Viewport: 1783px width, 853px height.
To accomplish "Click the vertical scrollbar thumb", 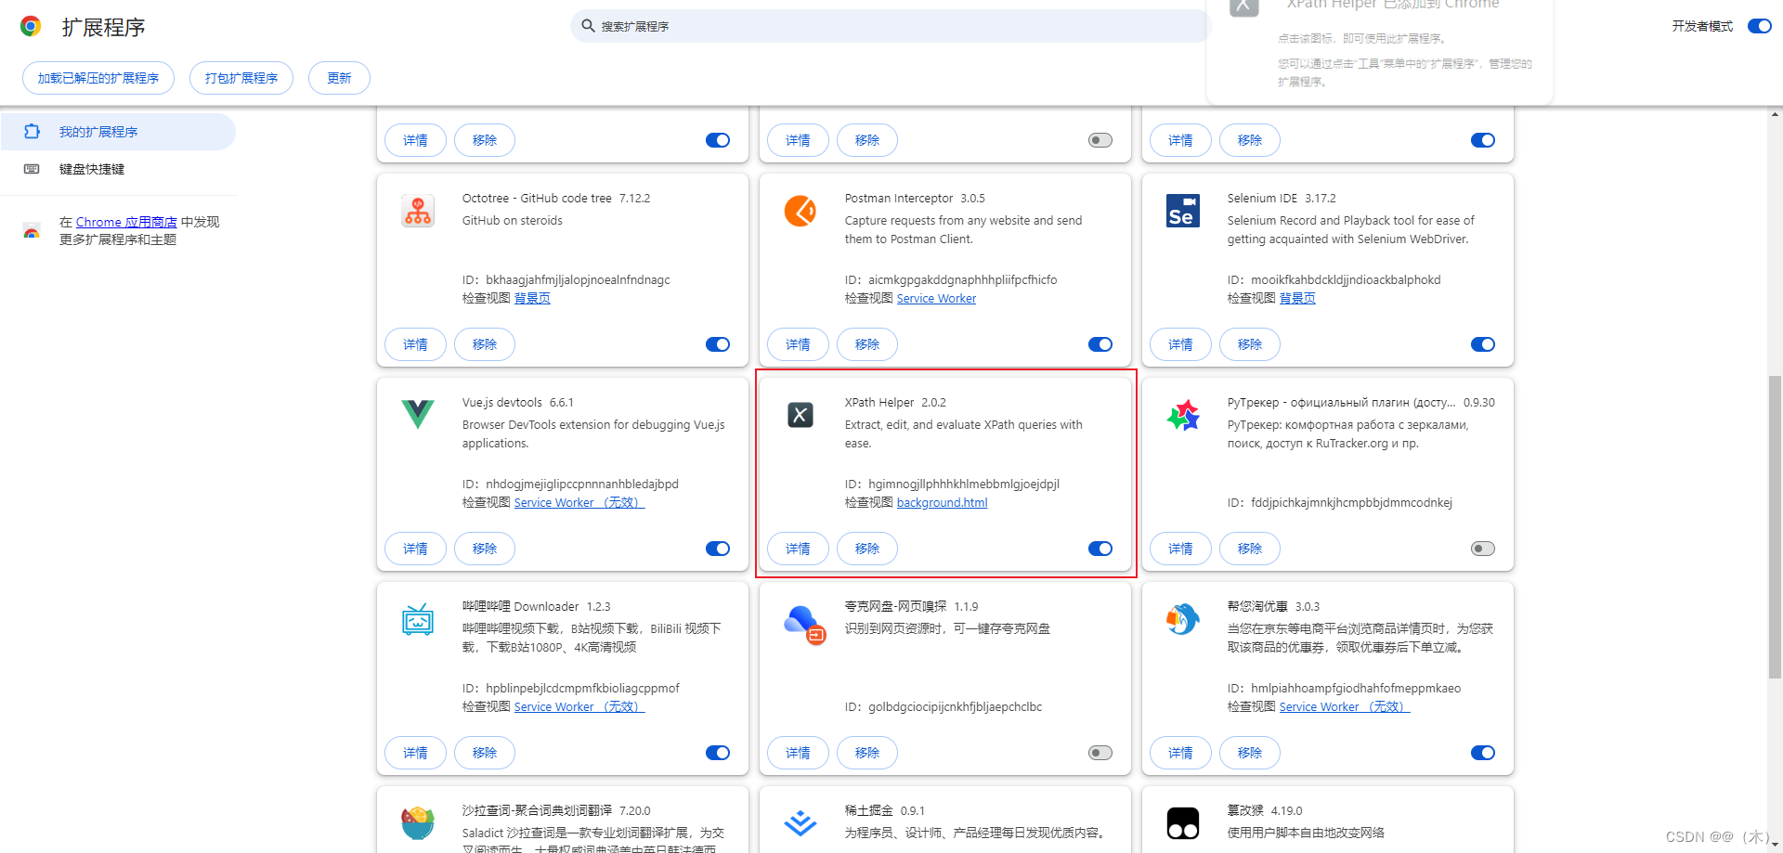I will pyautogui.click(x=1775, y=527).
